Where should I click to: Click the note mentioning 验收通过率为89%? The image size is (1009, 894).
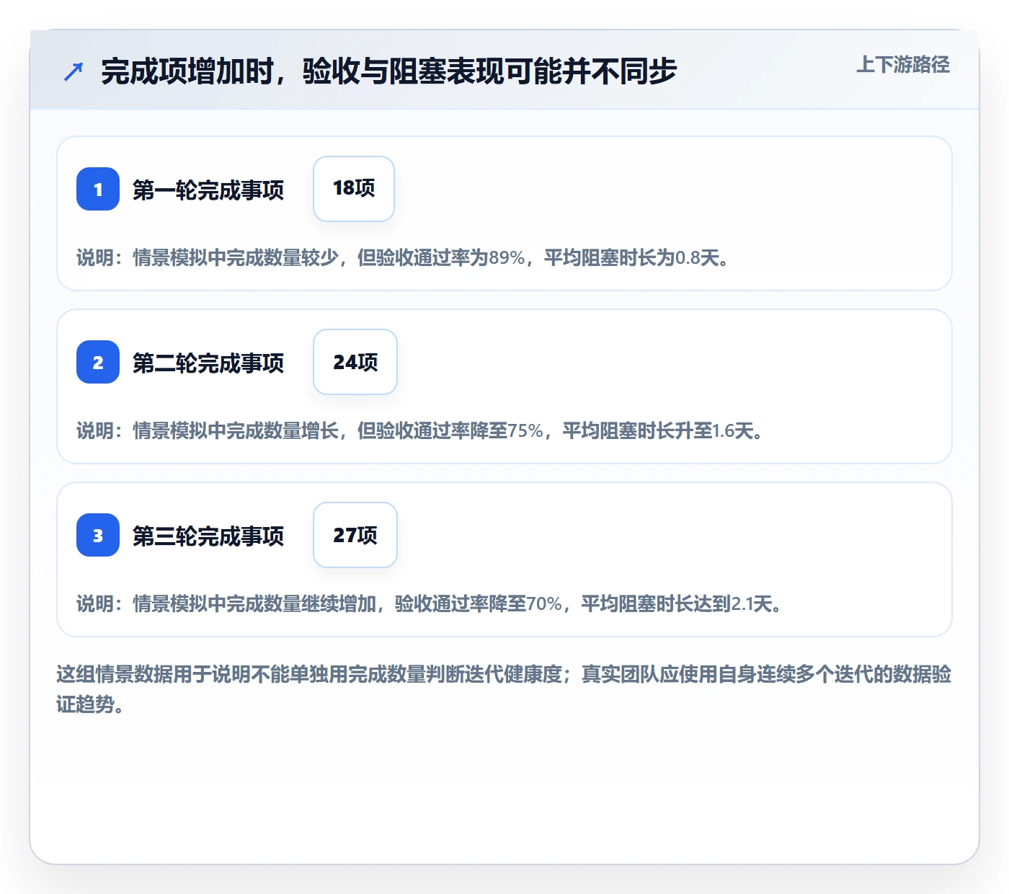pyautogui.click(x=403, y=257)
